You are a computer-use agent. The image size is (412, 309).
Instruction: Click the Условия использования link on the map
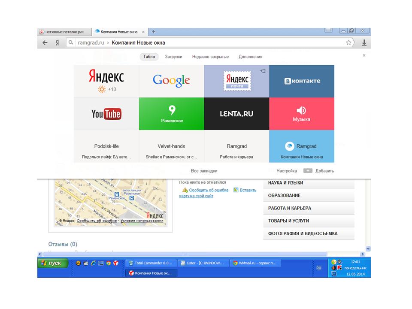pos(142,221)
